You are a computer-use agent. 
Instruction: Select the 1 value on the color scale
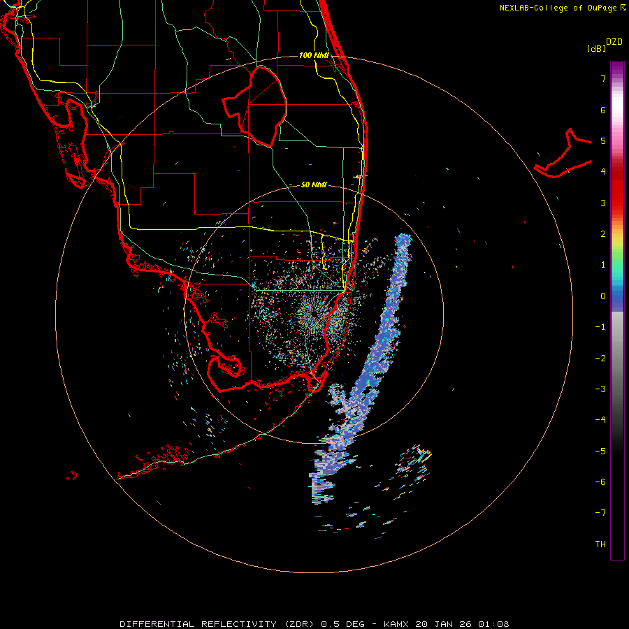pyautogui.click(x=603, y=265)
